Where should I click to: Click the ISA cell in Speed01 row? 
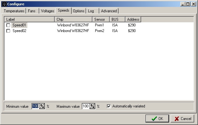pyautogui.click(x=115, y=25)
